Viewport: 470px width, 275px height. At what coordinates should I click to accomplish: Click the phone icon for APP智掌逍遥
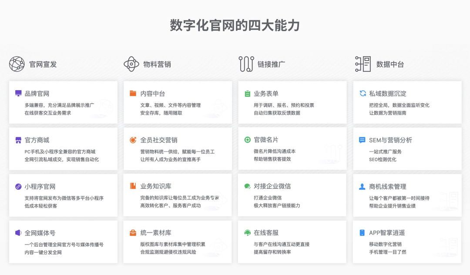[x=362, y=233]
